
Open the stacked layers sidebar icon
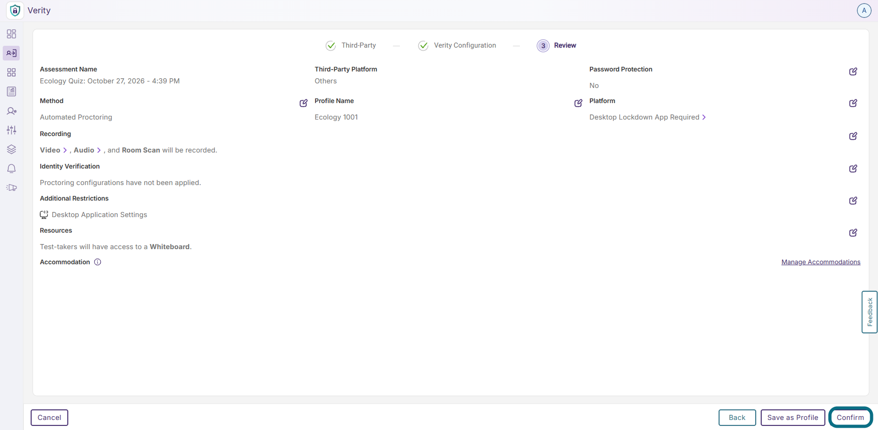pyautogui.click(x=11, y=149)
